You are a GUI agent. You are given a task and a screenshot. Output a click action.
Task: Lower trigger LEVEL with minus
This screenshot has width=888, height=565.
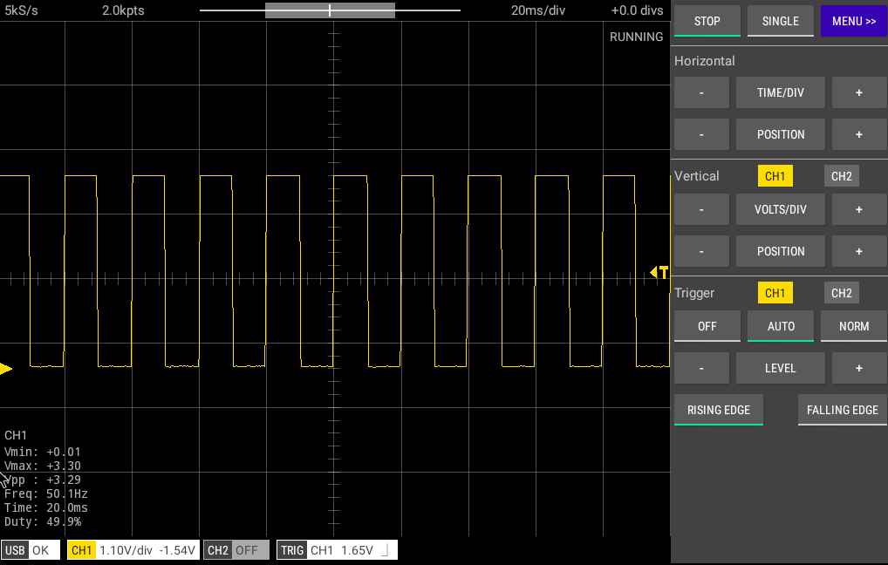[x=701, y=368]
